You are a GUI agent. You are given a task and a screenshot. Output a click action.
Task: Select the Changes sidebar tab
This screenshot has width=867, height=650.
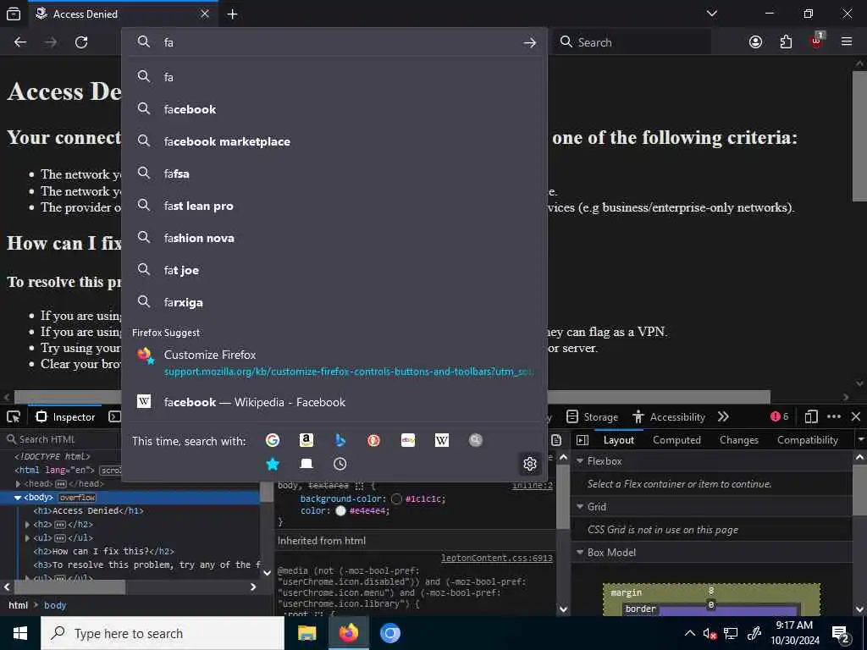pyautogui.click(x=738, y=440)
